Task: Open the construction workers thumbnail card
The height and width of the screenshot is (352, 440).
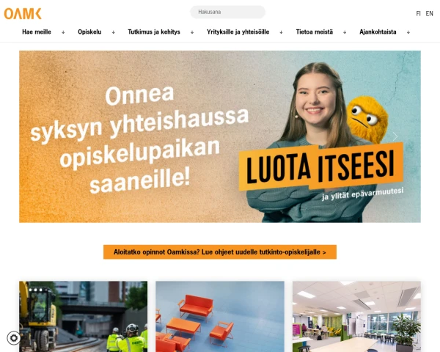Action: [x=83, y=316]
